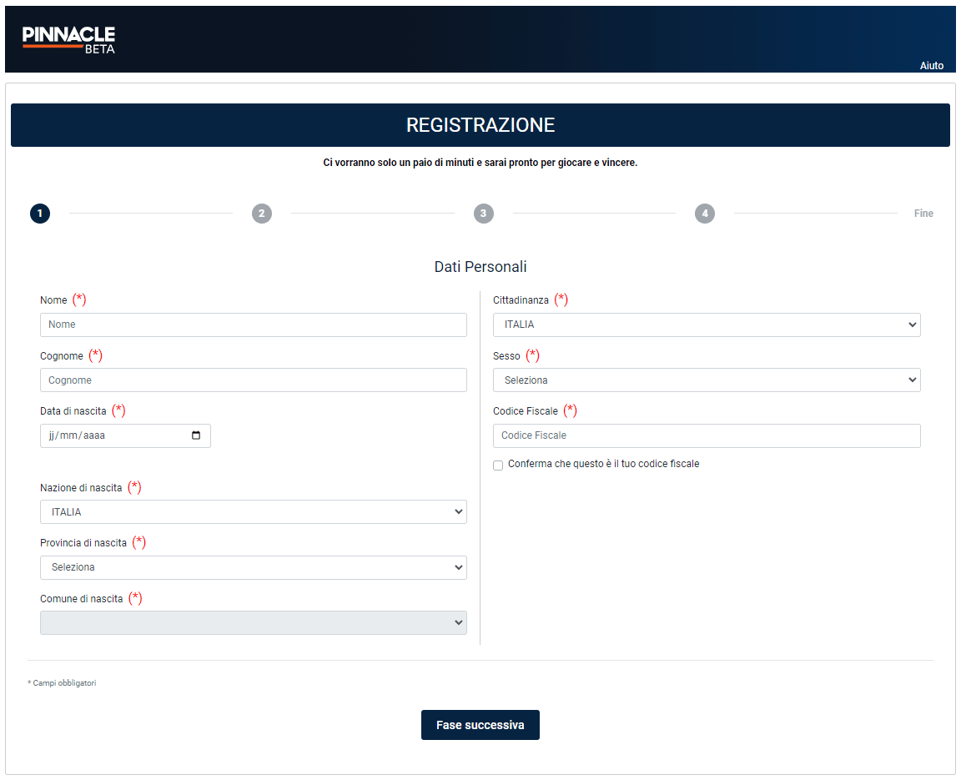The height and width of the screenshot is (780, 961).
Task: Expand the Sesso selection dropdown
Action: (x=706, y=380)
